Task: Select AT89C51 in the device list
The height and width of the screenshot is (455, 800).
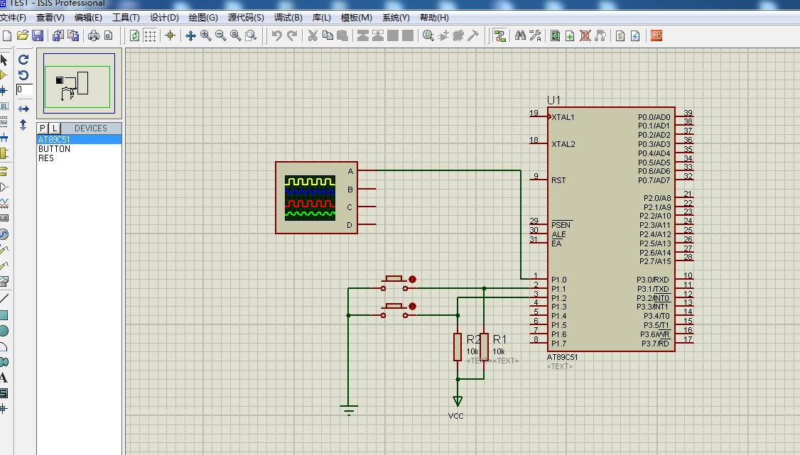Action: (x=79, y=140)
